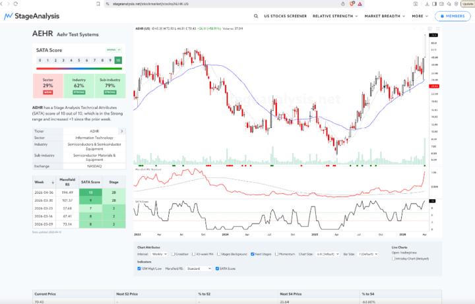Image resolution: width=475 pixels, height=304 pixels.
Task: Open the Brave Rewards triangle icon
Action: [360, 4]
